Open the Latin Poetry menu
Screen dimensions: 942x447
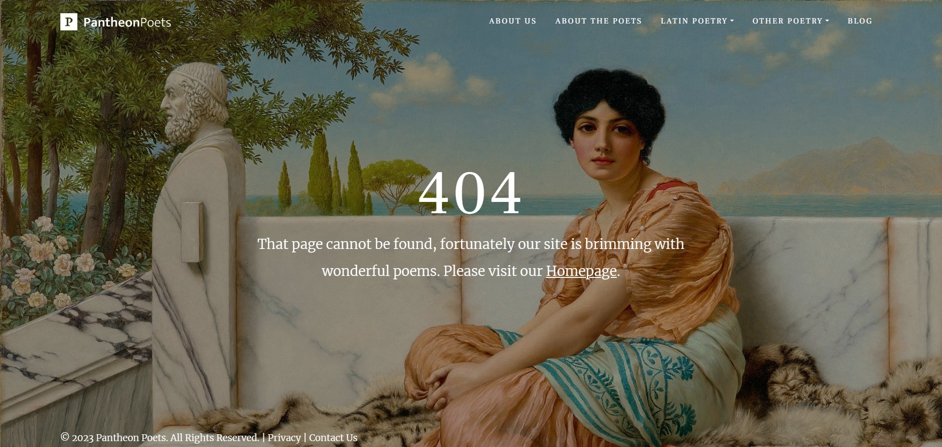coord(694,21)
